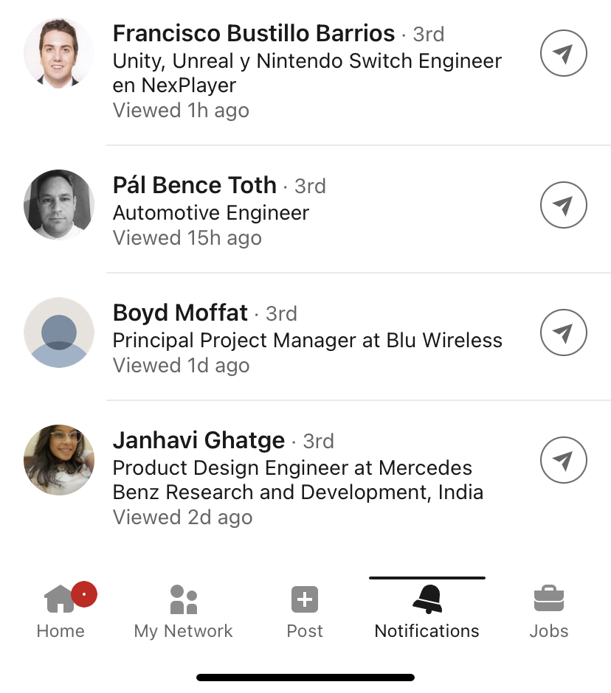611x693 pixels.
Task: Open the Home tab with red badge
Action: pos(61,600)
